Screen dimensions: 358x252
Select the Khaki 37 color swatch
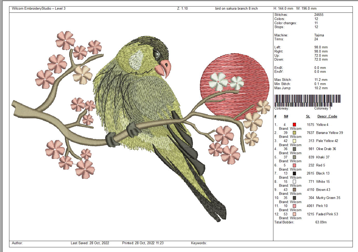click(294, 157)
